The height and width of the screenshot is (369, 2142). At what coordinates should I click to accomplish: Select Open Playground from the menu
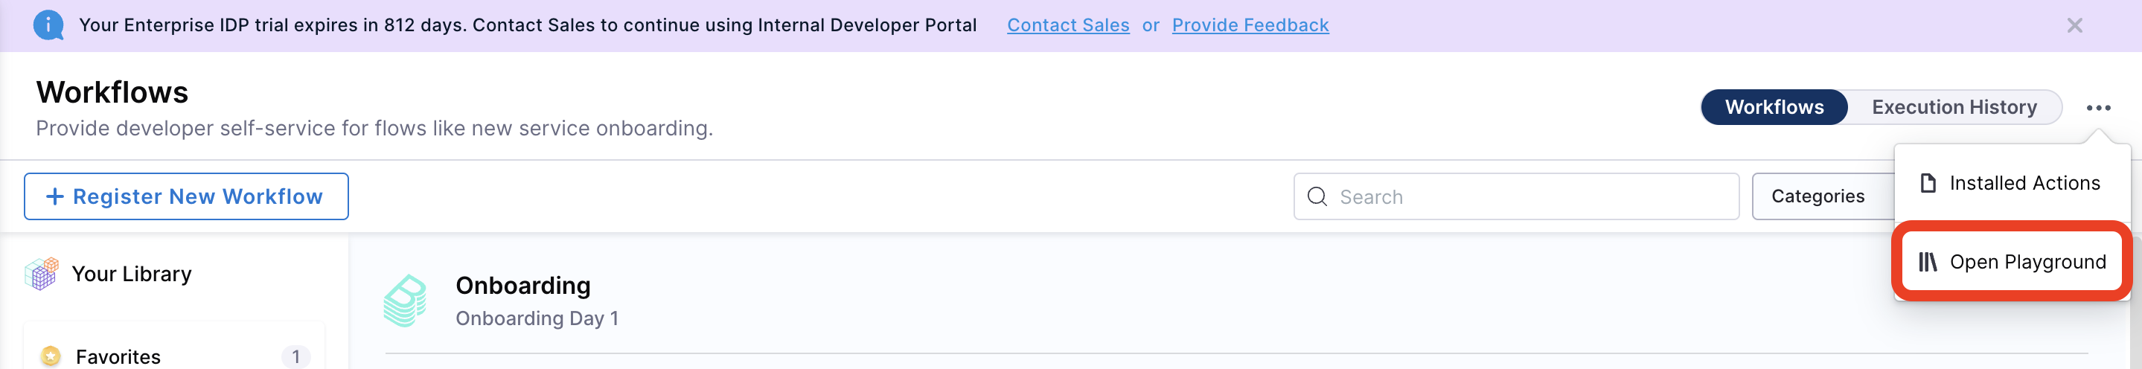(x=2027, y=262)
